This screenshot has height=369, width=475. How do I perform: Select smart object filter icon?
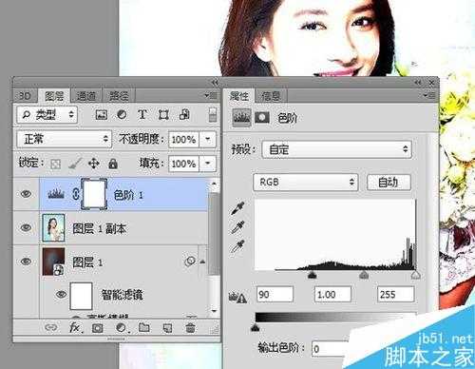[184, 114]
